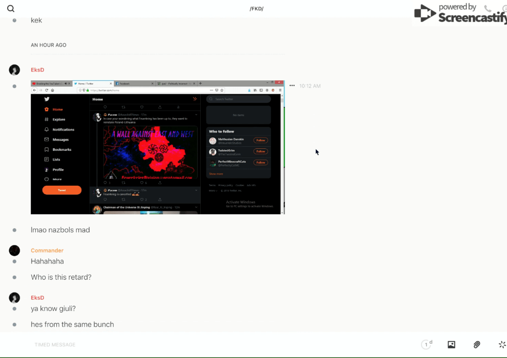Click the Commander sender name
The height and width of the screenshot is (358, 507).
47,251
